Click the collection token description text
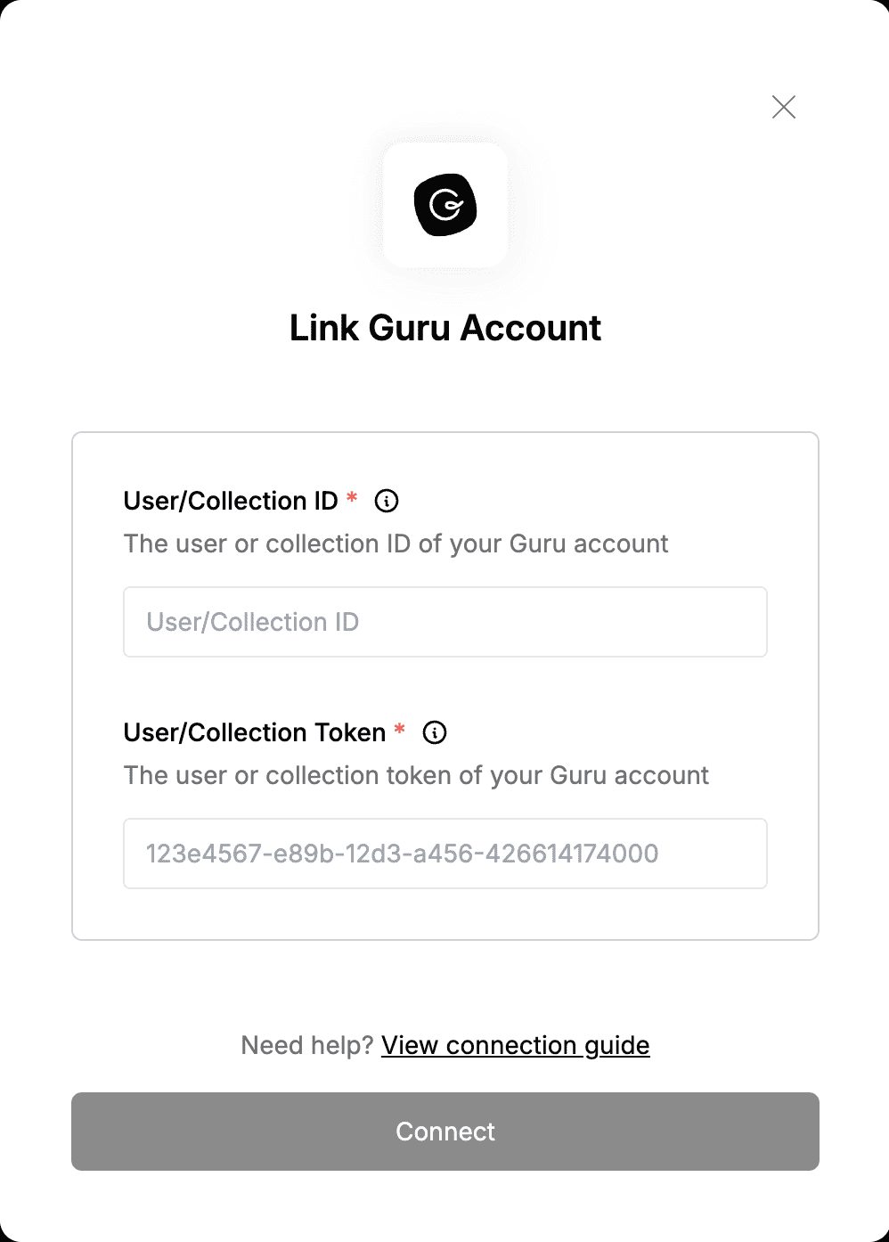The image size is (889, 1242). click(x=416, y=775)
